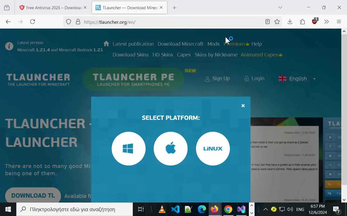Pick the Linux platform icon
The image size is (347, 216).
pos(213,148)
